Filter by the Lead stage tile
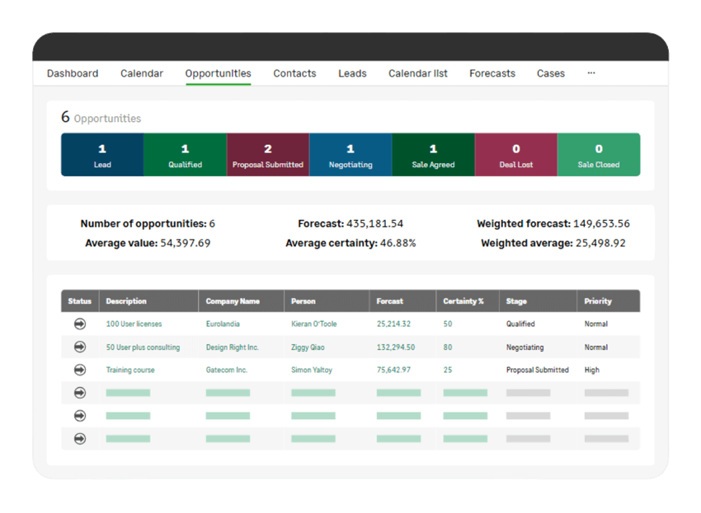Screen dimensions: 701x513 [x=102, y=155]
